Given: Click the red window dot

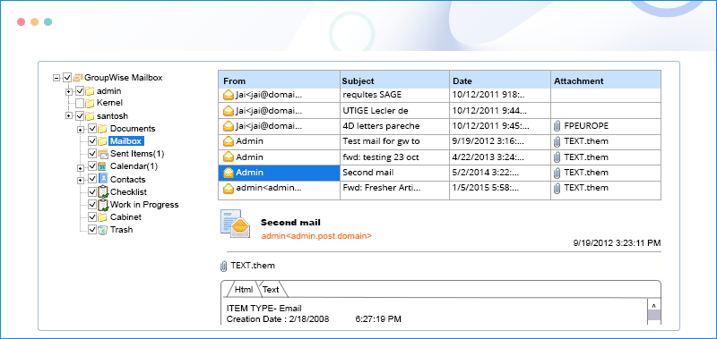Looking at the screenshot, I should pos(21,21).
